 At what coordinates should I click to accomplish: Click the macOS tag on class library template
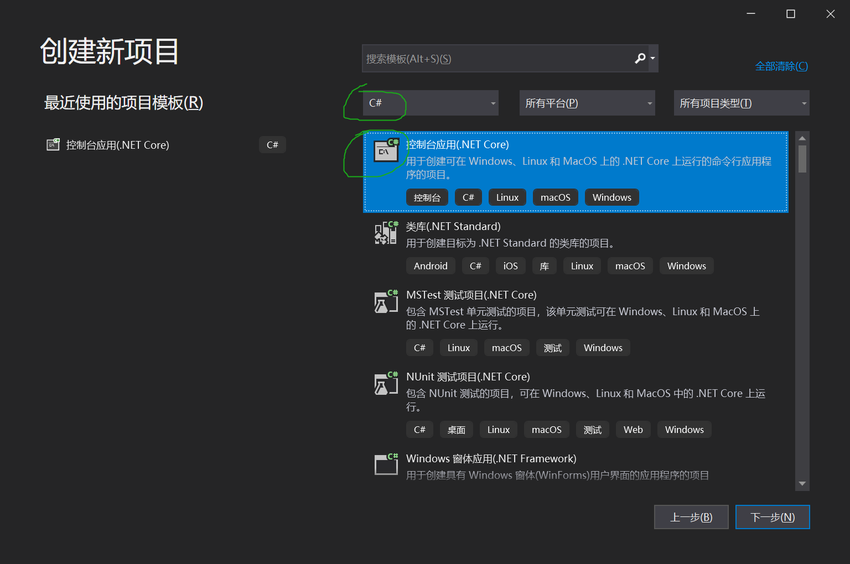pos(630,266)
